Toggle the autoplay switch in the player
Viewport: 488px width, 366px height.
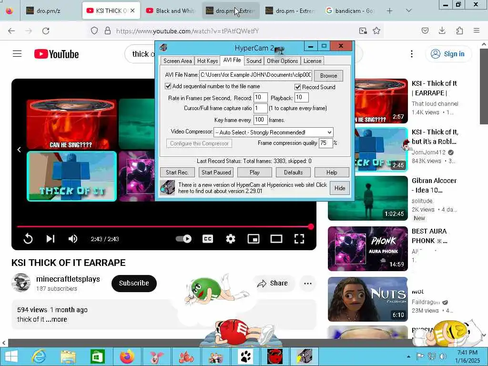click(183, 239)
